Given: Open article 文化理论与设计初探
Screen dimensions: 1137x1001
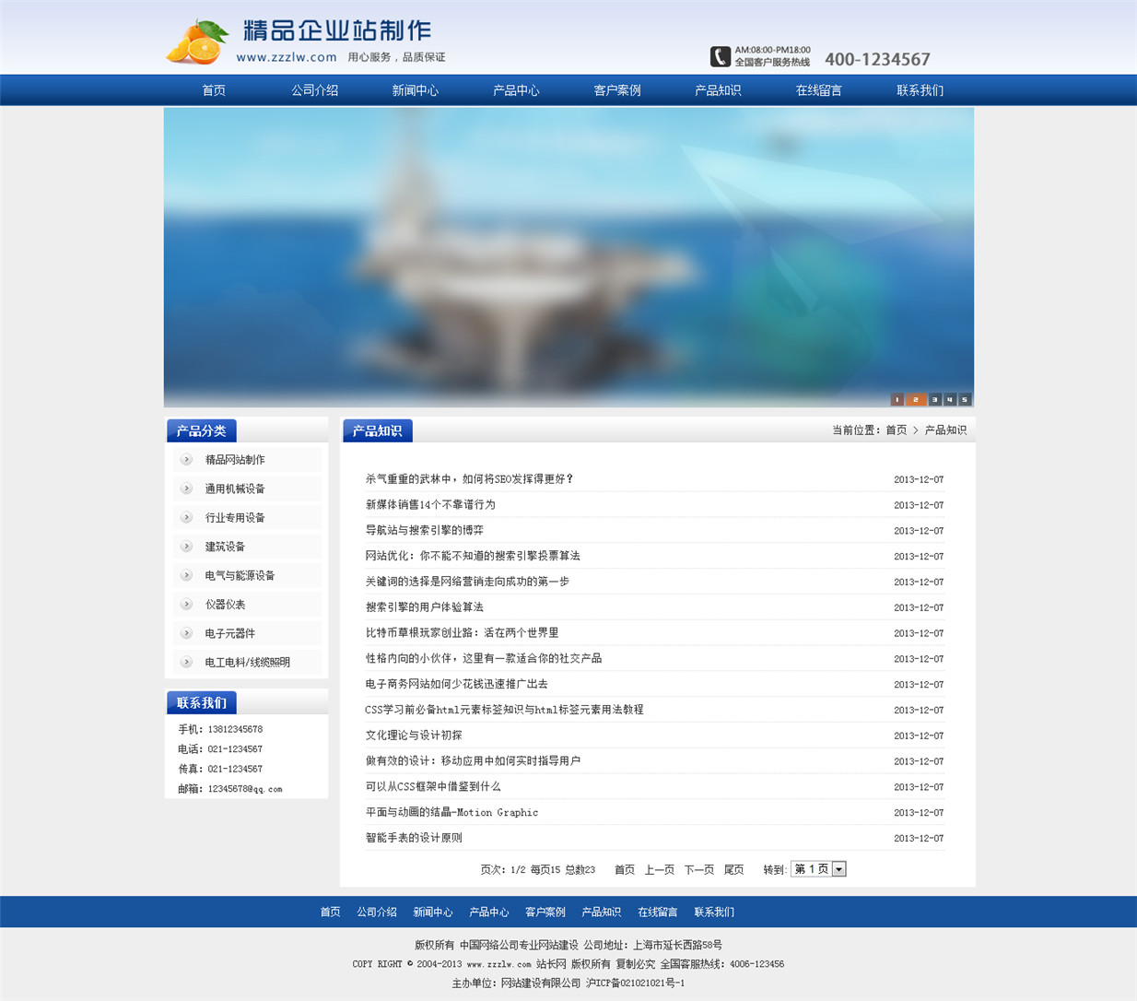Looking at the screenshot, I should pos(414,736).
